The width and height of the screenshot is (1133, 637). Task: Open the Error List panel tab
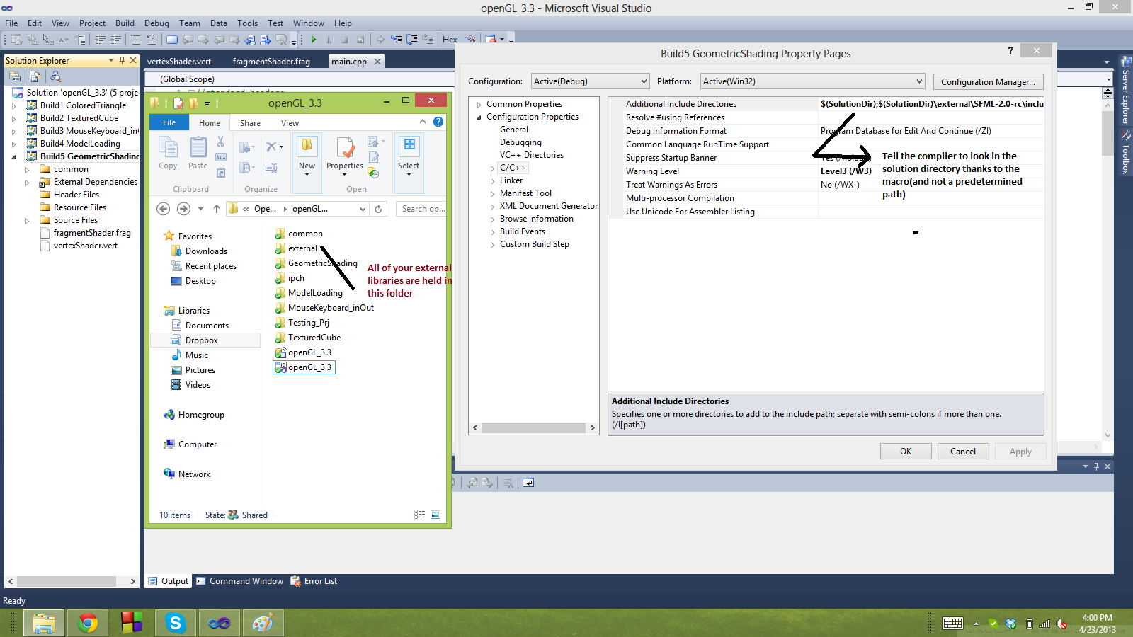(x=314, y=581)
